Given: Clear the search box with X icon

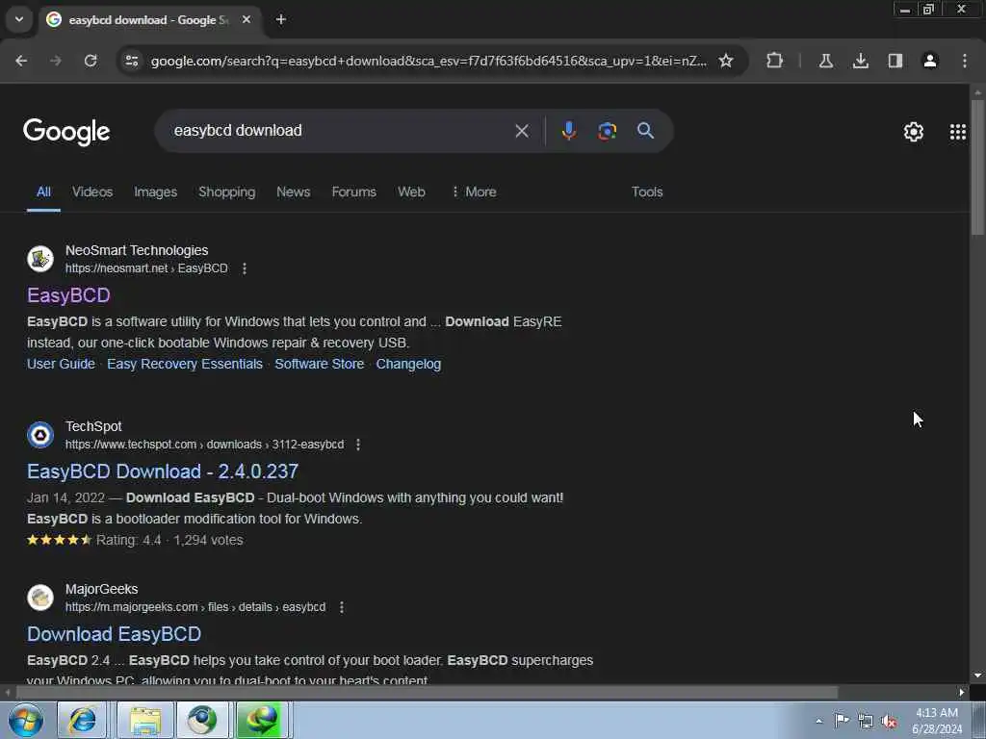Looking at the screenshot, I should [522, 131].
